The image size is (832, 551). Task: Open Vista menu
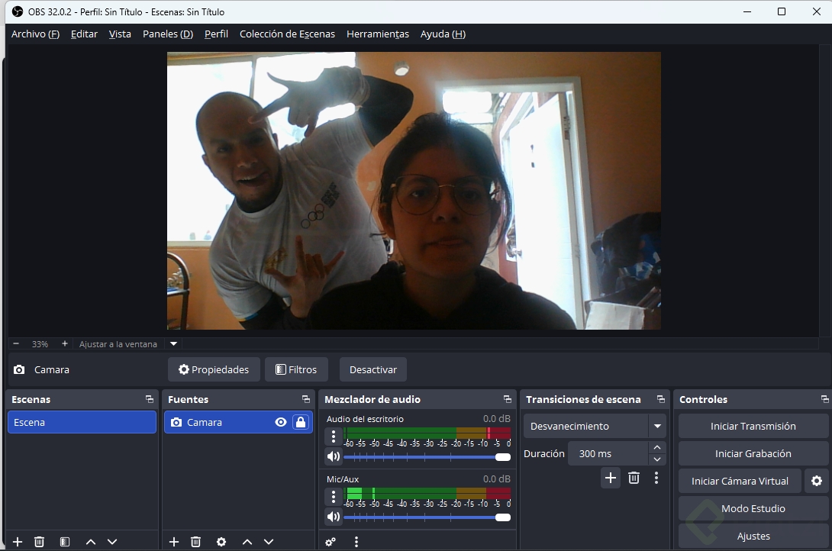coord(120,34)
